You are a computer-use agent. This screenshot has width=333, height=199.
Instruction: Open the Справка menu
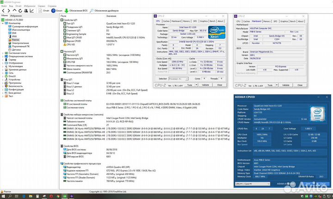click(52, 6)
